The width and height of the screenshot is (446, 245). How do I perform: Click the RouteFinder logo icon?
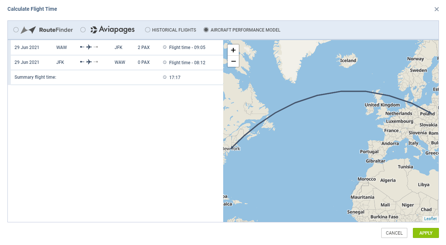pyautogui.click(x=29, y=30)
